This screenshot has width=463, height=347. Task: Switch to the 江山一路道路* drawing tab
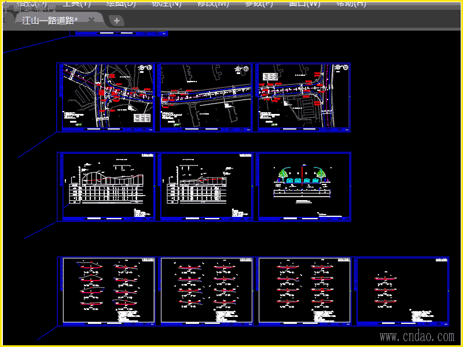(50, 20)
